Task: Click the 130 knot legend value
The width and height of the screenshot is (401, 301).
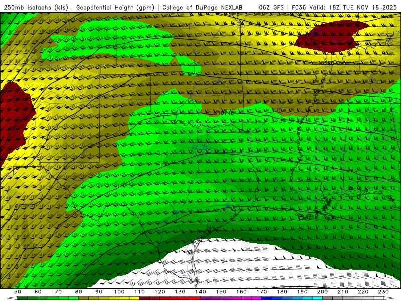Action: [x=180, y=292]
